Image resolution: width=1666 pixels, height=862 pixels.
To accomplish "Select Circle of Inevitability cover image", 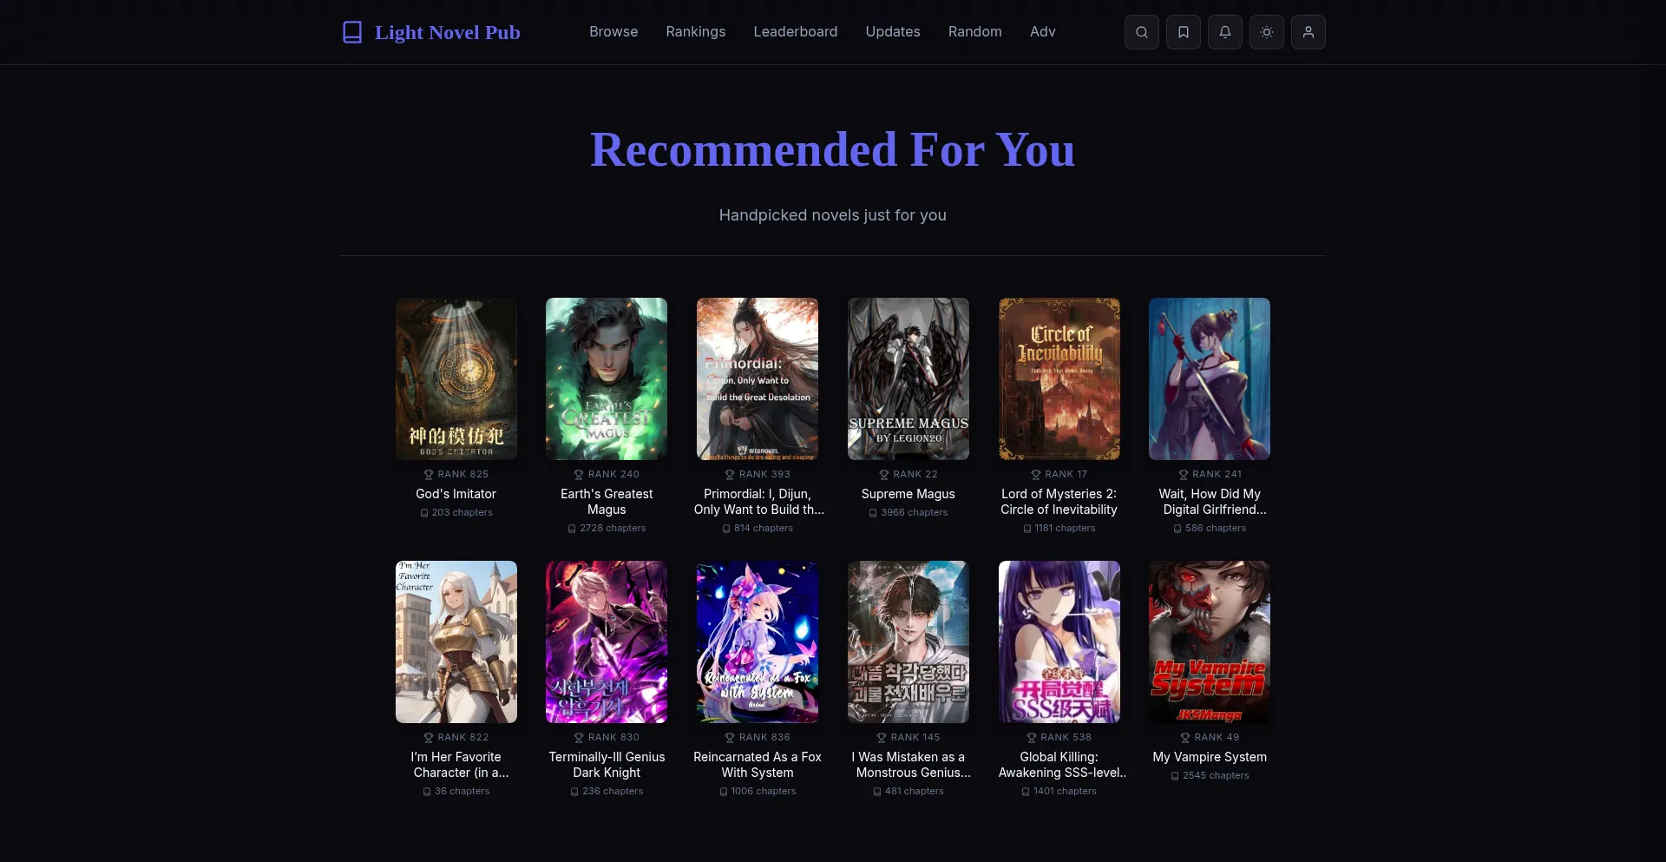I will click(x=1059, y=378).
